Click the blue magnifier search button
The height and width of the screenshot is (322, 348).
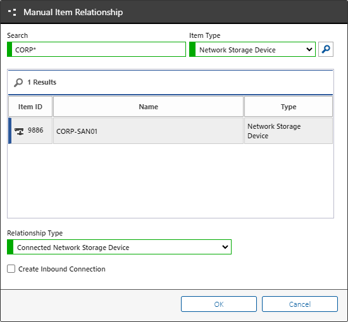pos(326,49)
